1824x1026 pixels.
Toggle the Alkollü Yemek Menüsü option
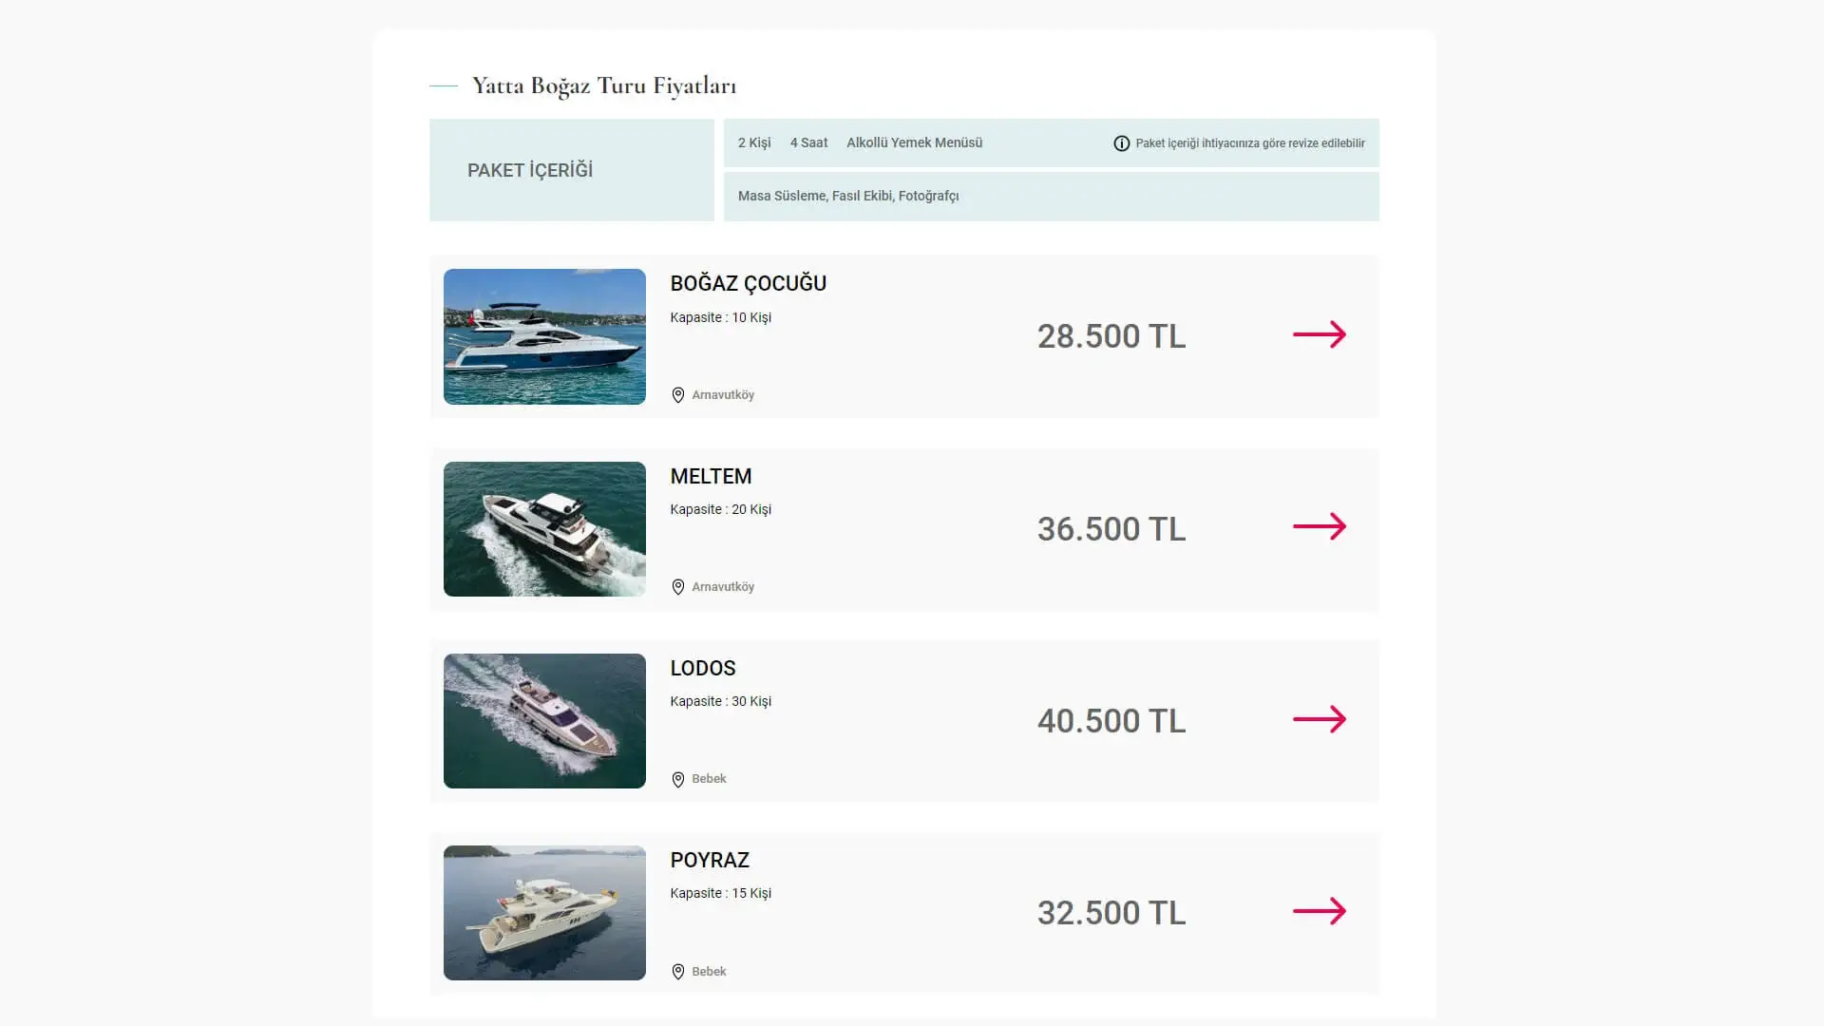(914, 142)
